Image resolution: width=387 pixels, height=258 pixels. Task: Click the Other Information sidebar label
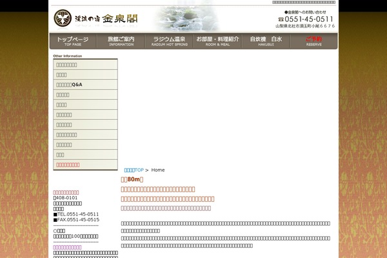click(68, 56)
